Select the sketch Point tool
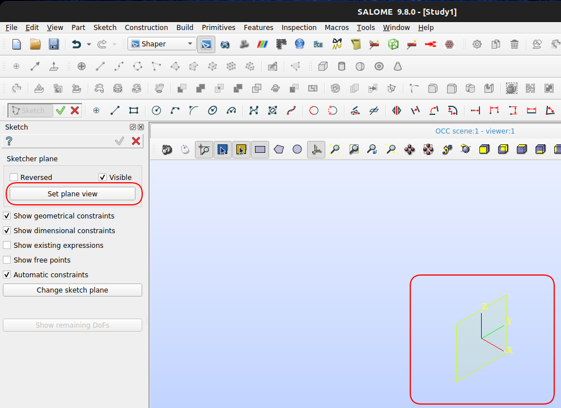 [x=96, y=110]
